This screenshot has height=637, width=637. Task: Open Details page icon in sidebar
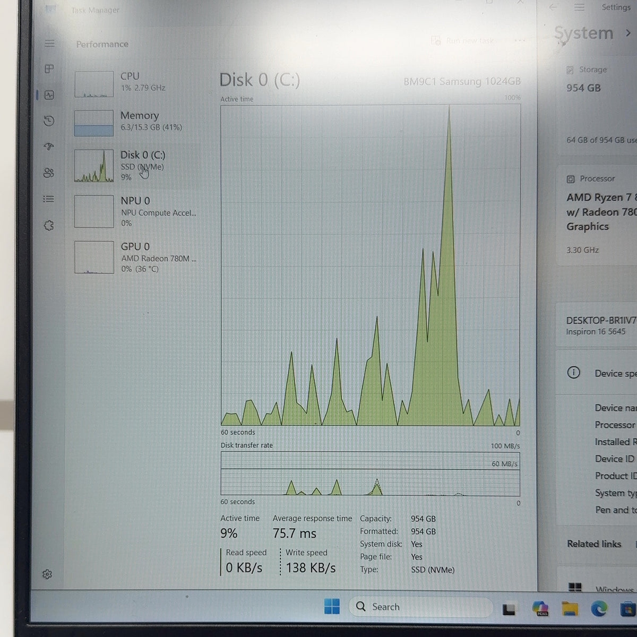coord(49,199)
